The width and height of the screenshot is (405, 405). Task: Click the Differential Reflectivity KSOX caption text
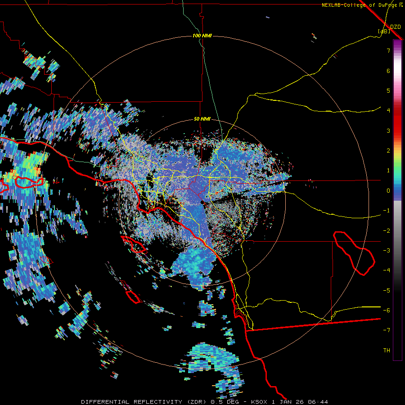click(x=204, y=402)
